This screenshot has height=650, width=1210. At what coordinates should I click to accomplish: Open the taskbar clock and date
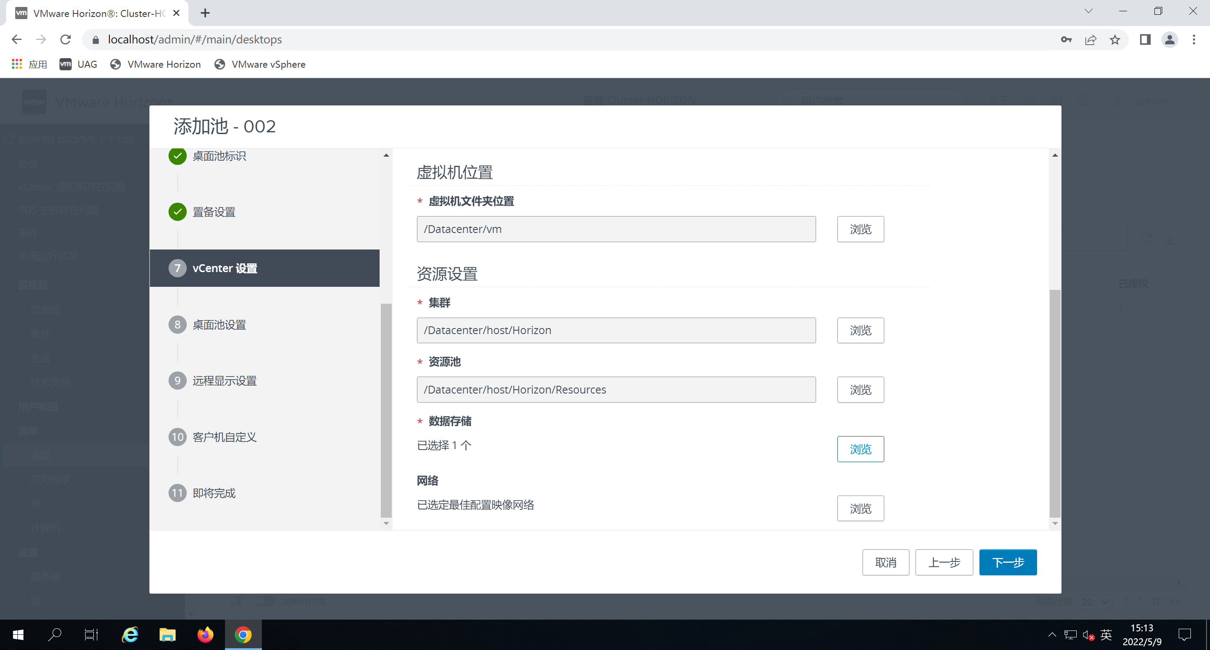(x=1142, y=635)
